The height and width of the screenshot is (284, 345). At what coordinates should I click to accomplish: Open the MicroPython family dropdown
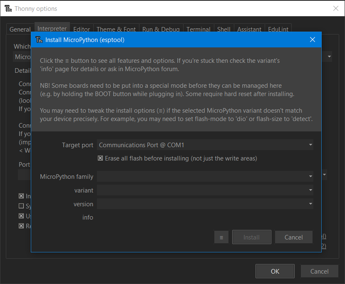tap(310, 176)
